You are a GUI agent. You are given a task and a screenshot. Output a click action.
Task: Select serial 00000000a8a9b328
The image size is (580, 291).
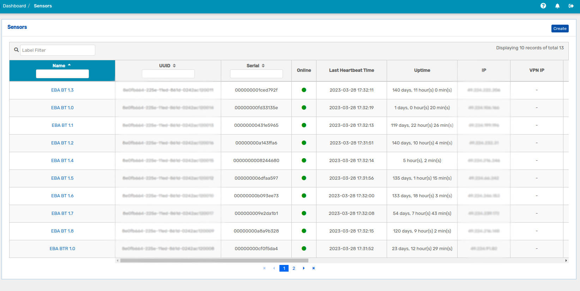pos(256,231)
